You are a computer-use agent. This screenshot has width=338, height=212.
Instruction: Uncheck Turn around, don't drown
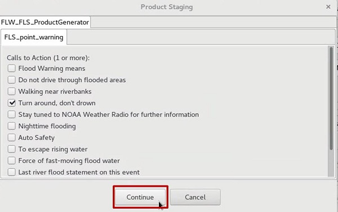coord(12,103)
